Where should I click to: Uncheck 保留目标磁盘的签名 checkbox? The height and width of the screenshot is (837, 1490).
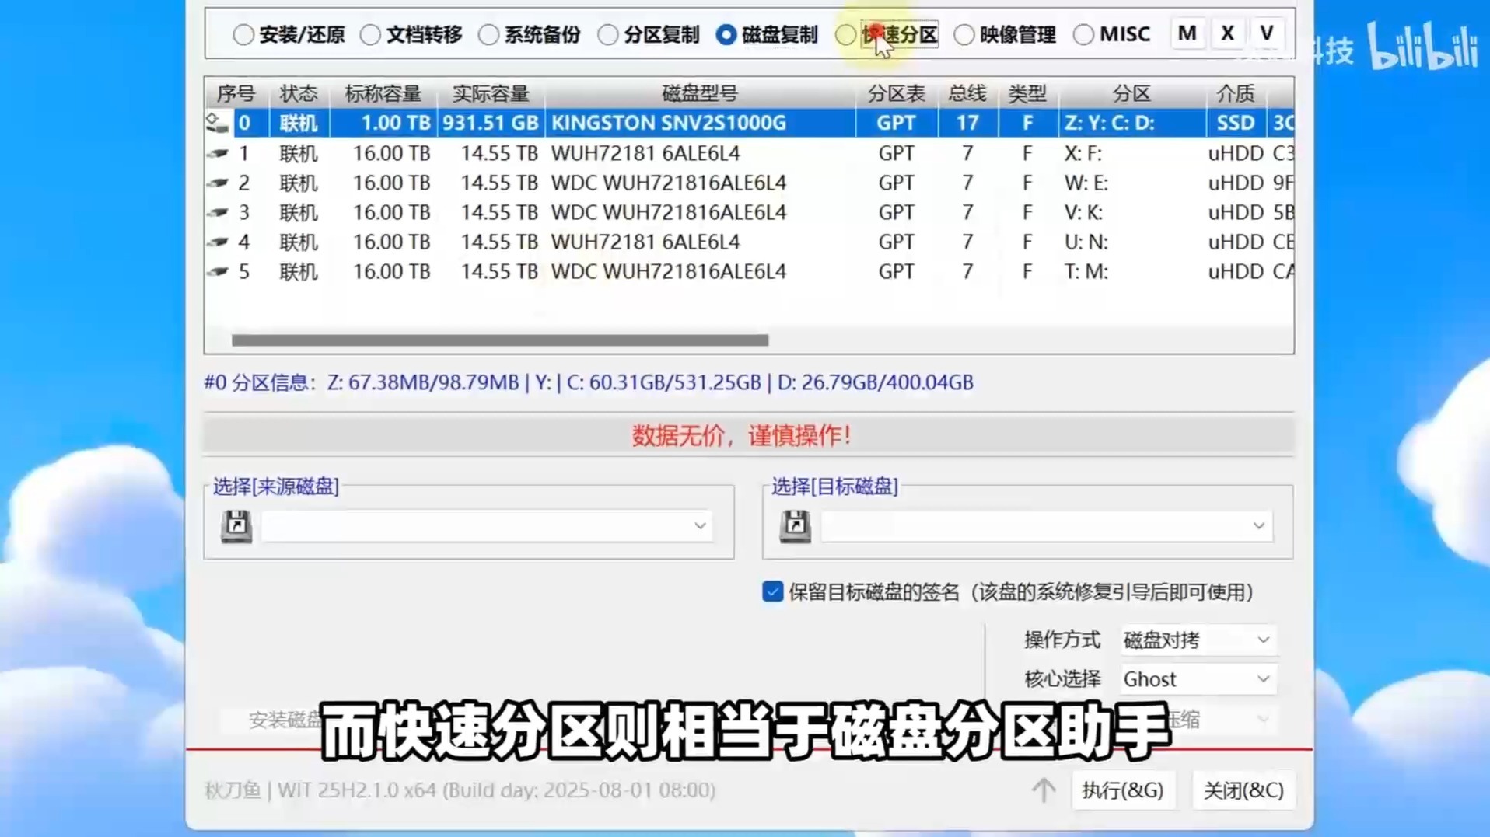click(x=771, y=591)
